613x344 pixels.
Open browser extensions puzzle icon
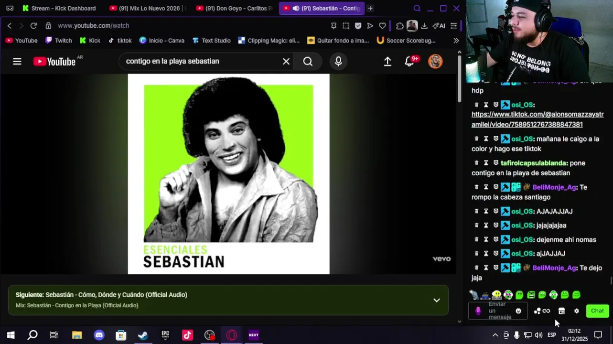[400, 26]
